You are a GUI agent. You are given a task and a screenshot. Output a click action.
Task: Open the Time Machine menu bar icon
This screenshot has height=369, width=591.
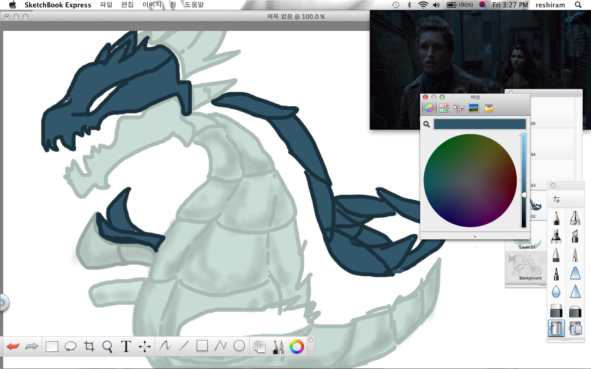point(396,5)
